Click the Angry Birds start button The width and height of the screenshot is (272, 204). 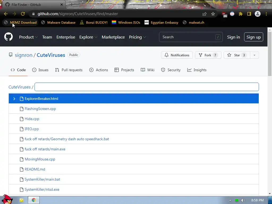coord(7,199)
